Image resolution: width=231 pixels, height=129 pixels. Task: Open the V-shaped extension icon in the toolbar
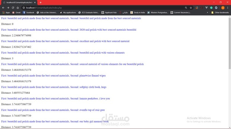(206, 8)
